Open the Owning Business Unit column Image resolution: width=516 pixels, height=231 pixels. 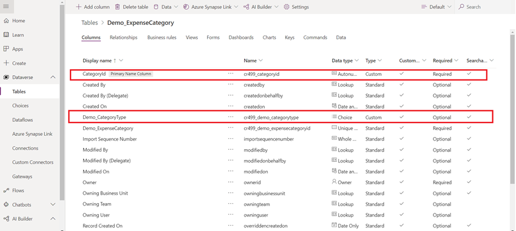coord(105,193)
